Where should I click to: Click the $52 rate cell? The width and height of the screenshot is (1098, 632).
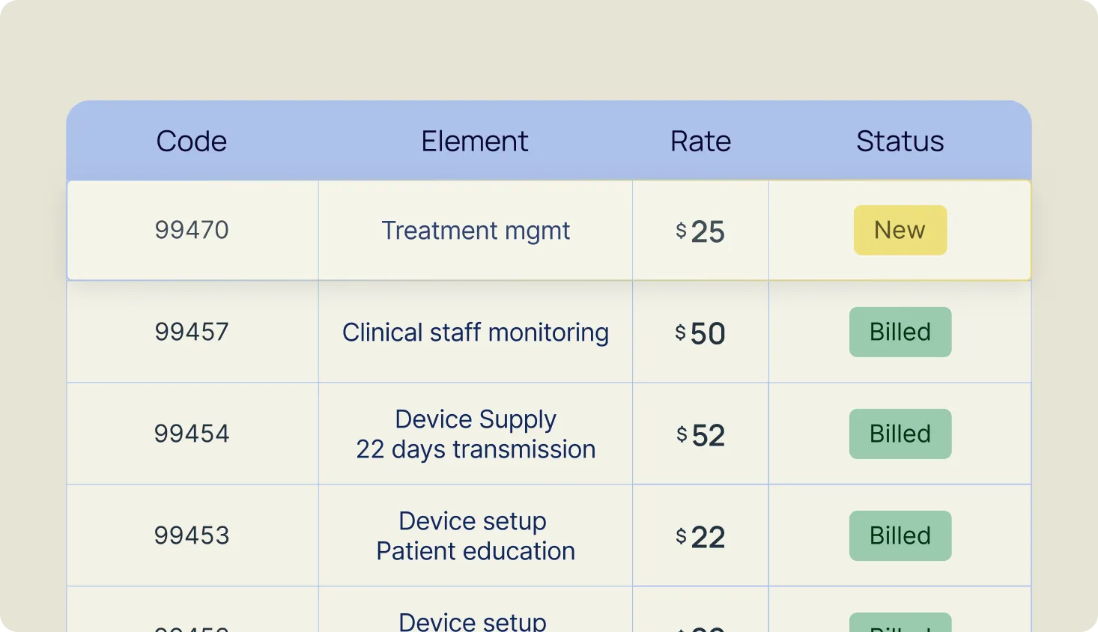point(700,434)
